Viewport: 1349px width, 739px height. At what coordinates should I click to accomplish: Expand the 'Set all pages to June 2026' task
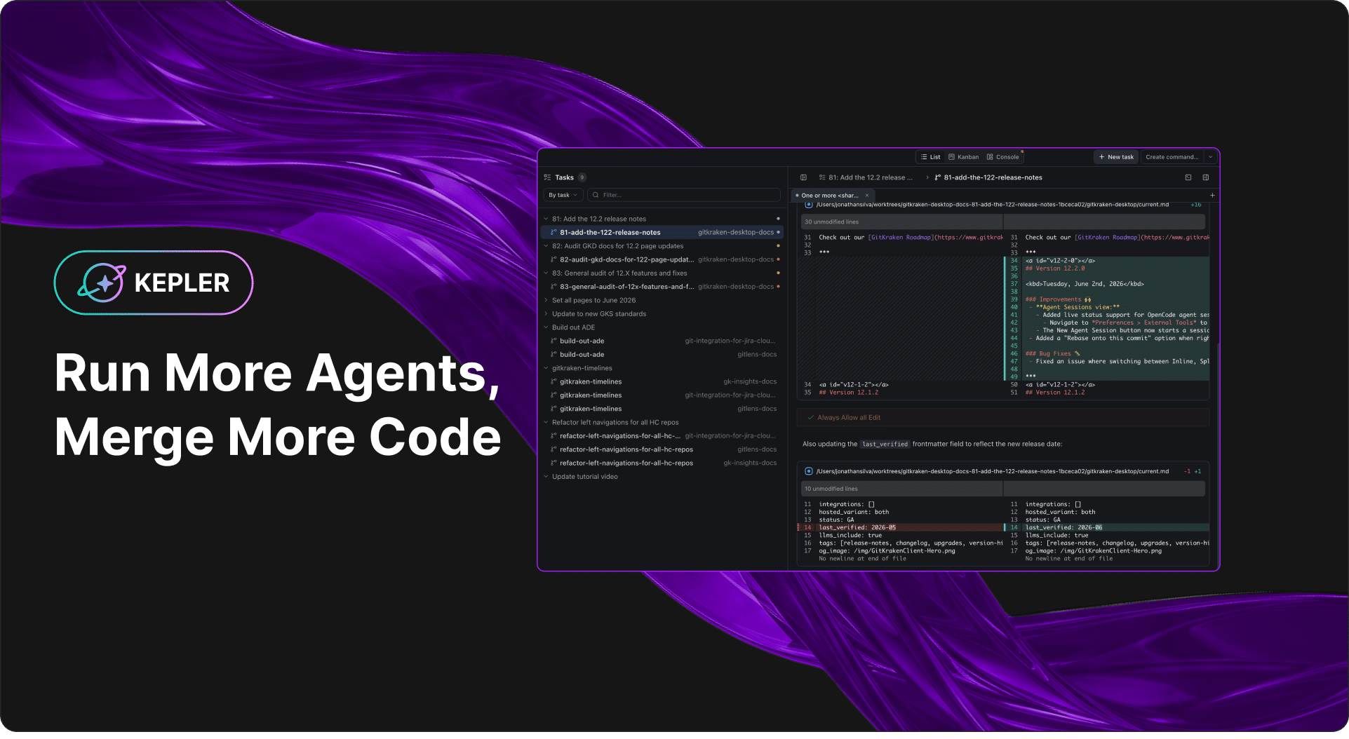point(546,300)
